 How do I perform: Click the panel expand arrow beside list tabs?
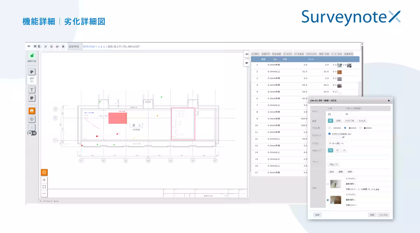pos(246,54)
